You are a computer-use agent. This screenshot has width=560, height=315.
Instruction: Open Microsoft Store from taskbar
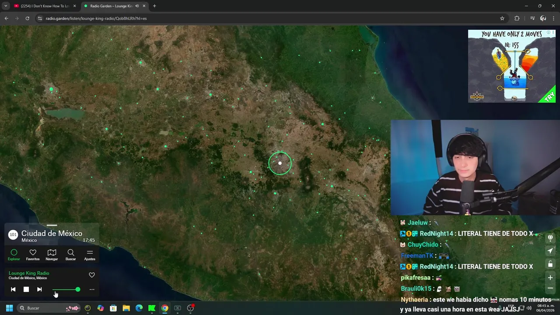113,308
